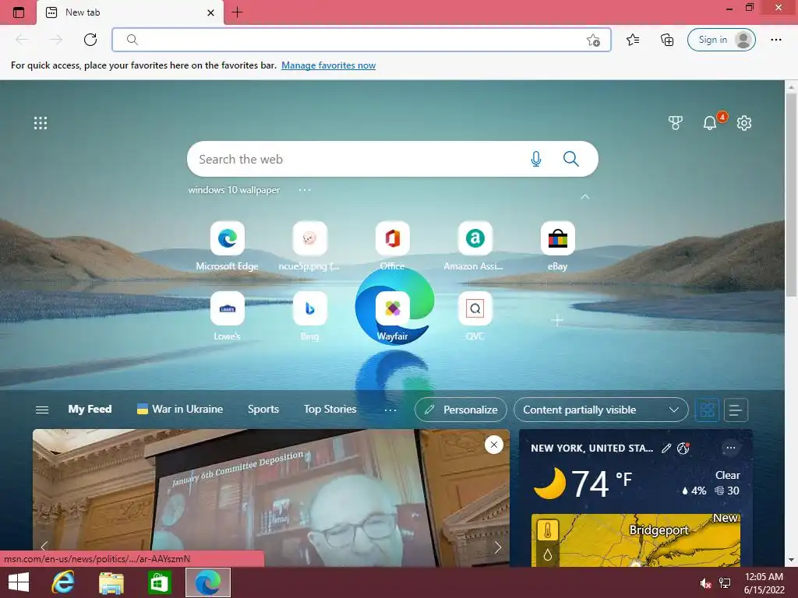Select the My Feed tab
Image resolution: width=798 pixels, height=598 pixels.
point(90,410)
